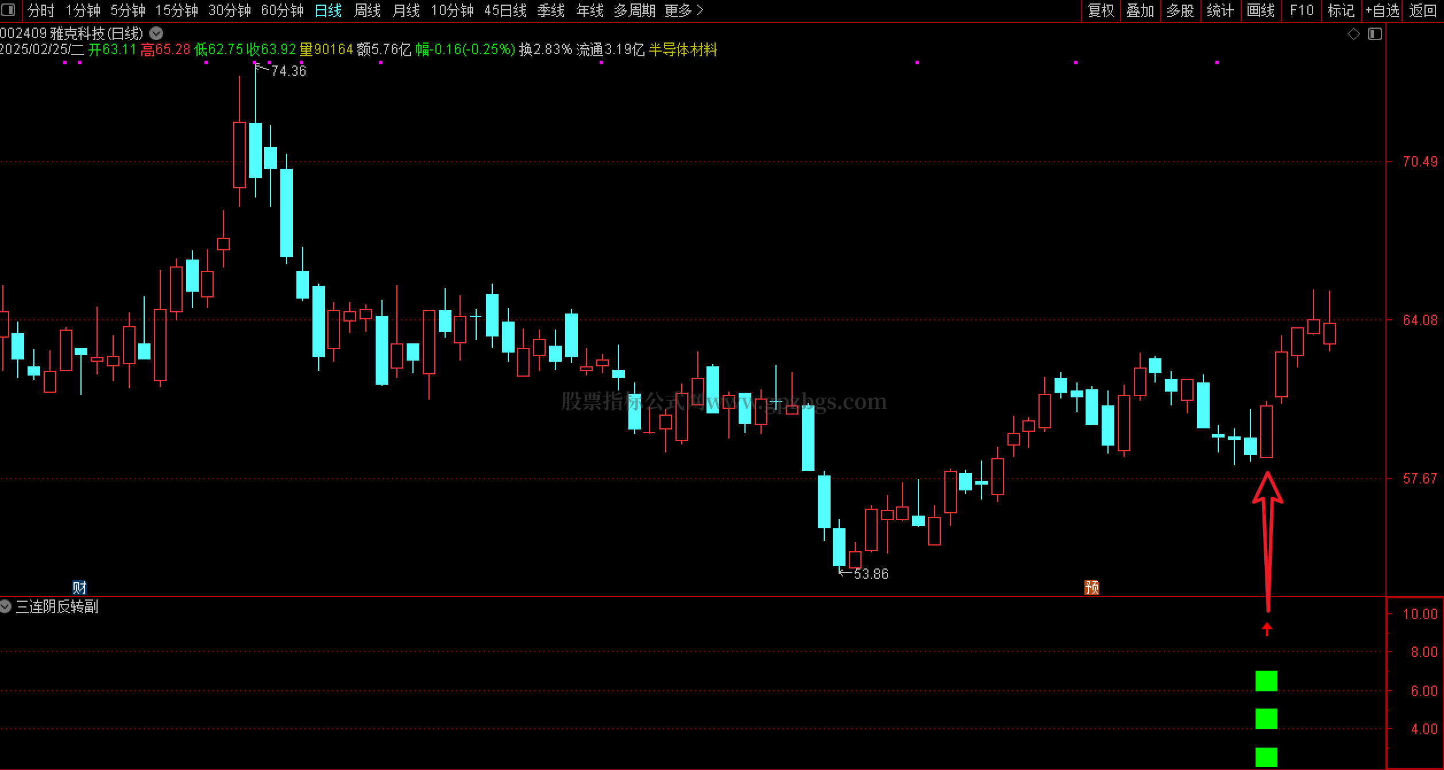Switch to the 周线 weekly tab
The image size is (1444, 770).
(x=368, y=10)
